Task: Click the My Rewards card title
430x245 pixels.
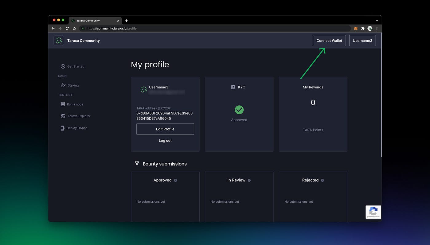Action: click(x=313, y=87)
